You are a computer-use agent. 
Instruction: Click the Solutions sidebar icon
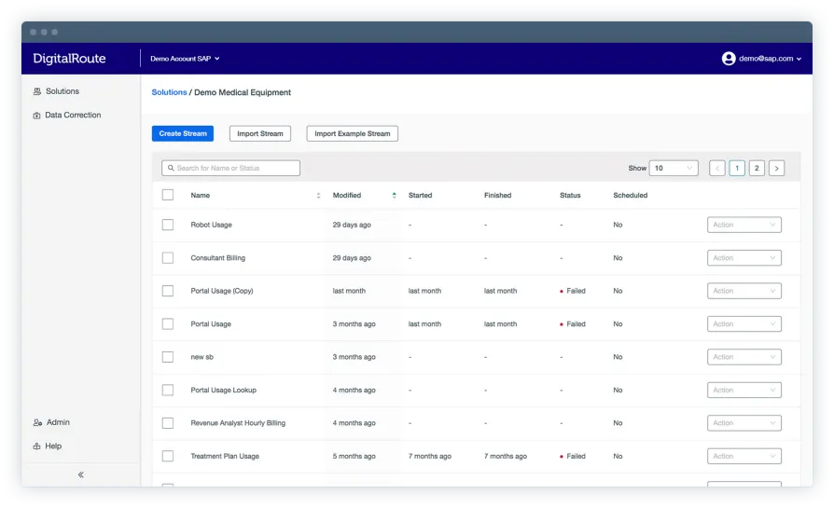(37, 91)
